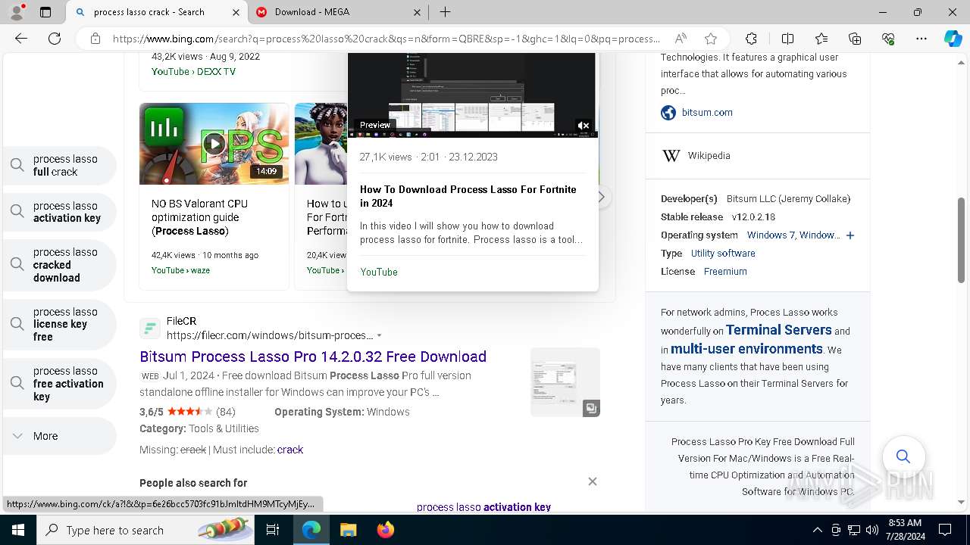
Task: Play the NO BS Valorant CPU video
Action: (214, 144)
